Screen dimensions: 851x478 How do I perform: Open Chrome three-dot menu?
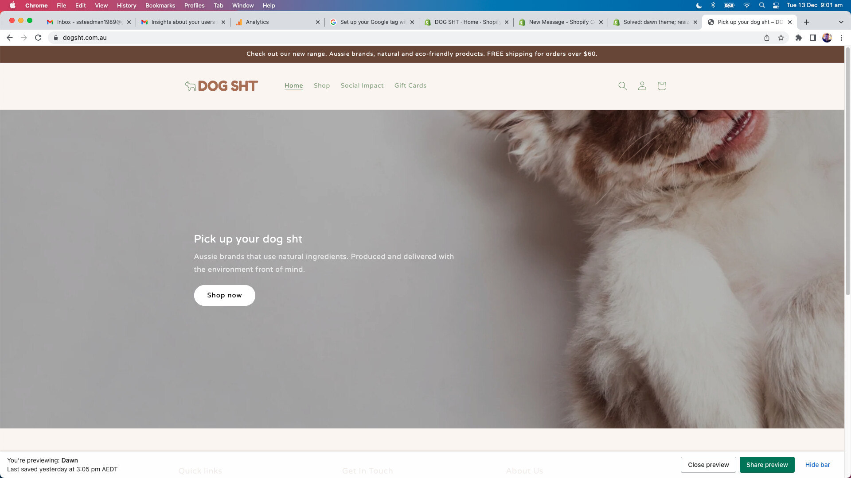841,38
